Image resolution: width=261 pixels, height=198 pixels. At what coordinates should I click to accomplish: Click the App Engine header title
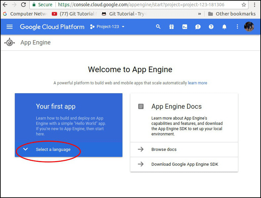point(35,42)
